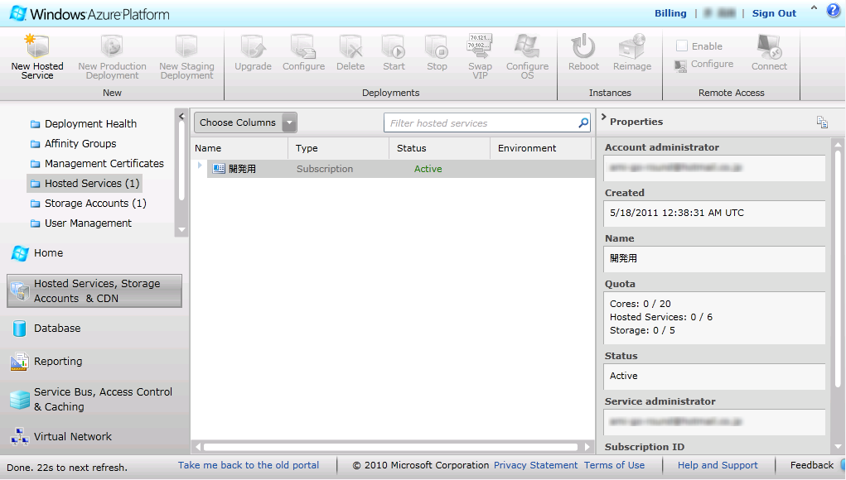Click the Quota 'Cores: 0 / 20' text
The image size is (846, 480).
tap(641, 304)
